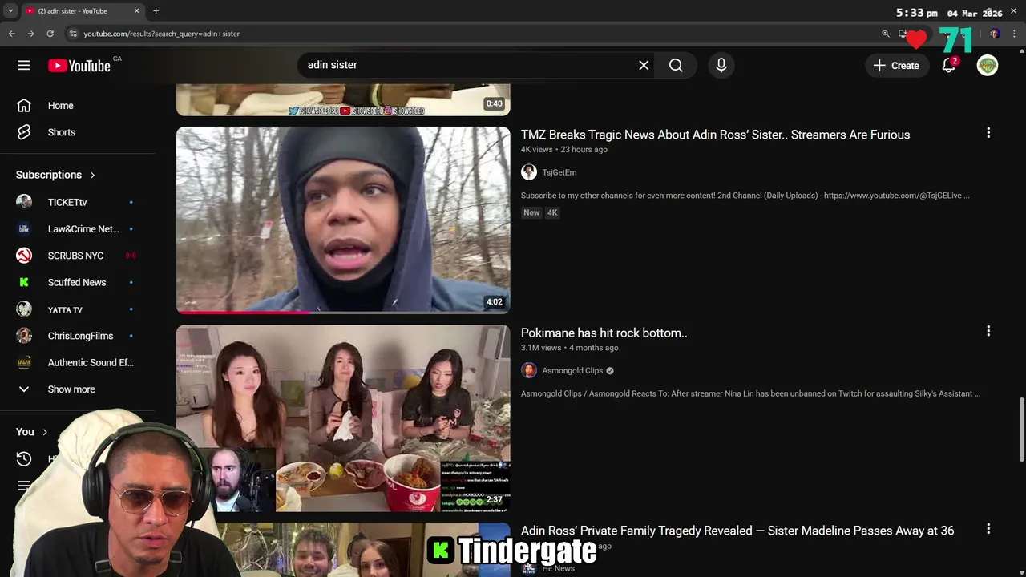Click the 4K badge on TMZ video

pyautogui.click(x=552, y=212)
